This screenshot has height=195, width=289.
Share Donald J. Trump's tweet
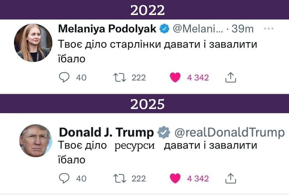(230, 178)
